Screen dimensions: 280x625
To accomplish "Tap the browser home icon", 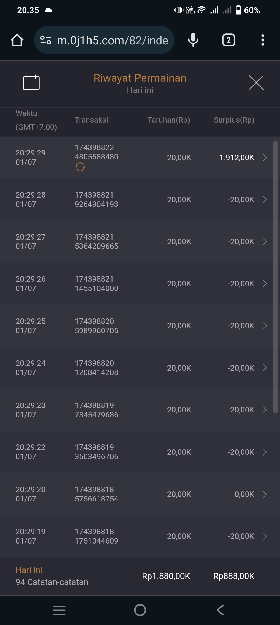I will pos(17,40).
